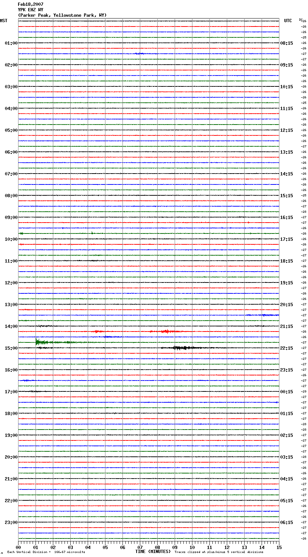Select the 02:00 MST time label

coord(11,65)
